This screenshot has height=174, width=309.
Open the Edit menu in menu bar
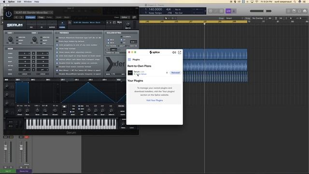click(x=19, y=1)
